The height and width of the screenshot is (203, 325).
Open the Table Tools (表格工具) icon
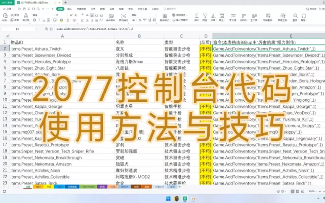coord(283,16)
